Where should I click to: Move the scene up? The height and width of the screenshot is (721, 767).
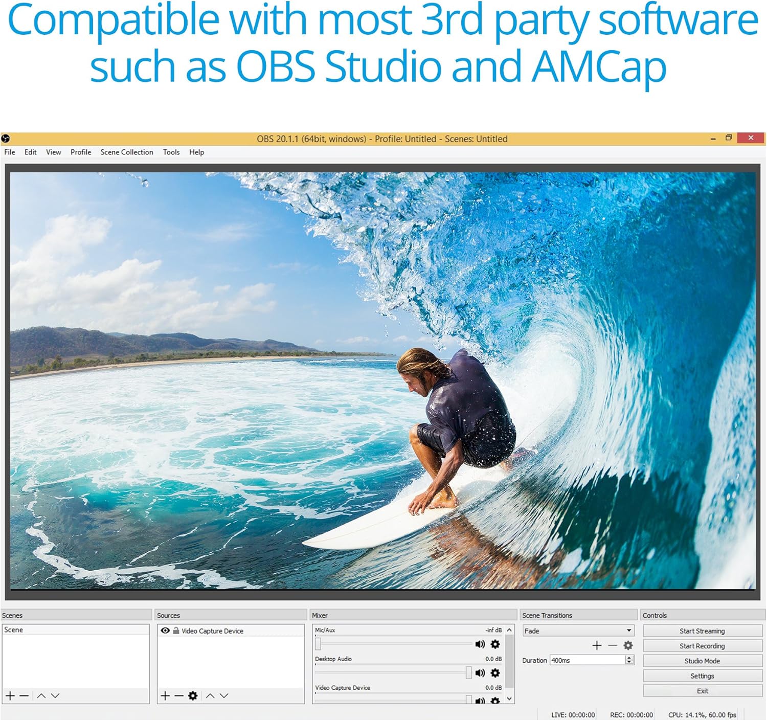41,696
